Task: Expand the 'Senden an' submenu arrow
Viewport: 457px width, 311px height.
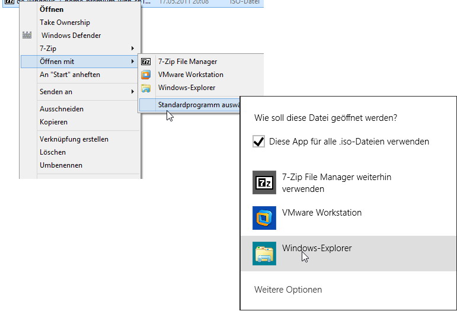Action: [x=133, y=92]
